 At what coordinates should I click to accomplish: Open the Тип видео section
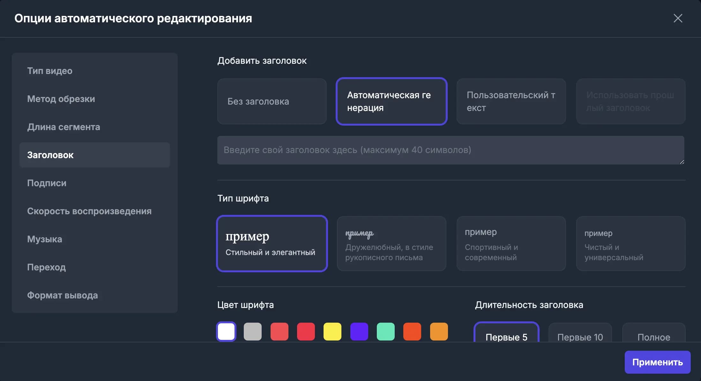50,71
